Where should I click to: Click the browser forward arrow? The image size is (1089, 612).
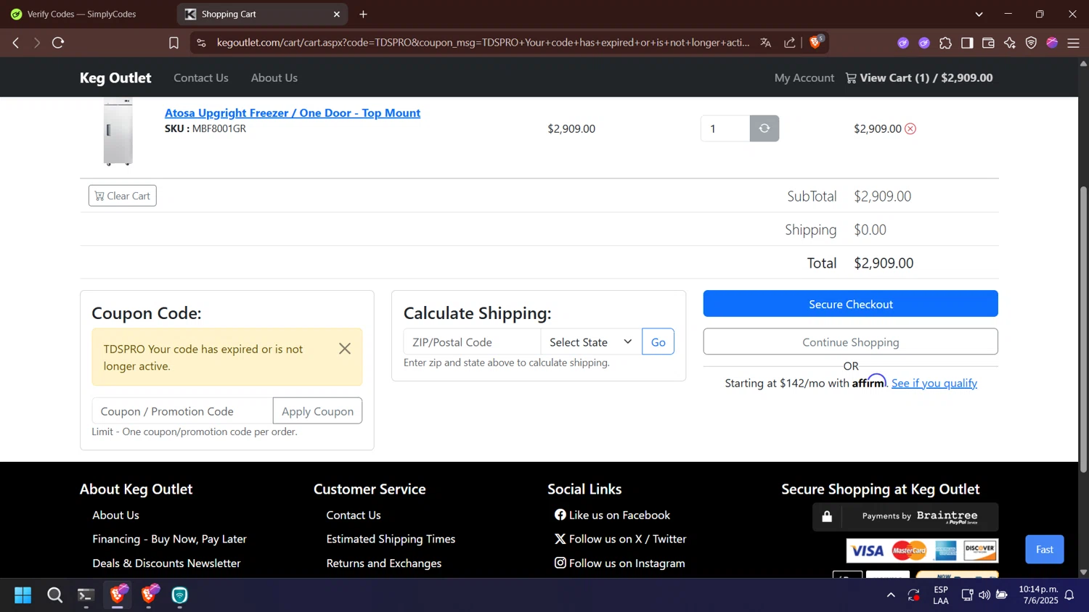point(37,43)
